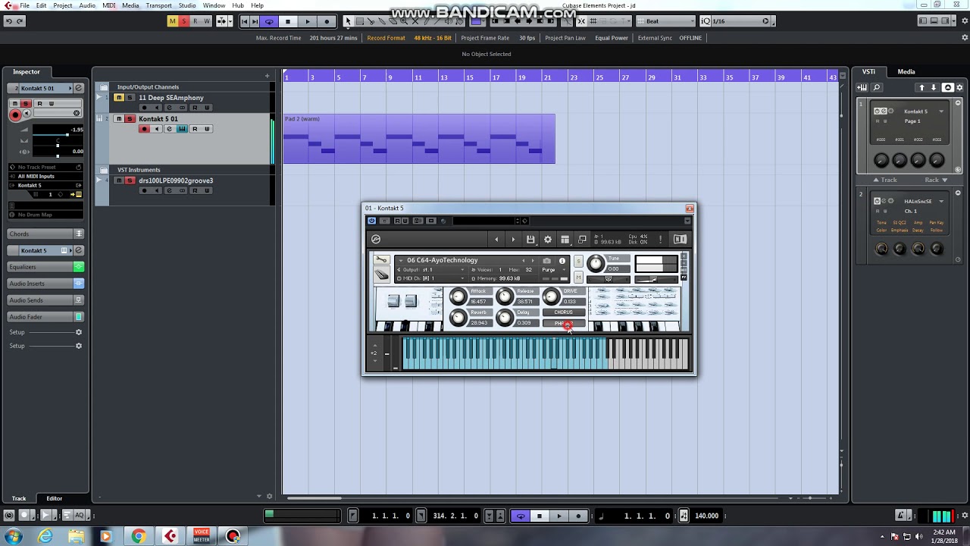
Task: Click Add Track plus icon
Action: click(x=267, y=76)
